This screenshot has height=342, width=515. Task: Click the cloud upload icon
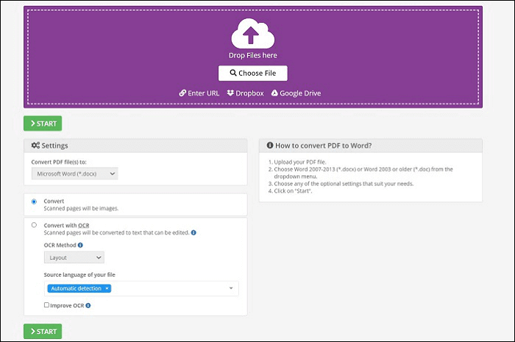[x=252, y=34]
